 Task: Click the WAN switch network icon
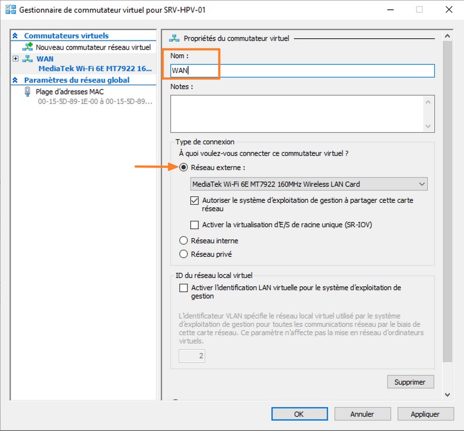(27, 59)
